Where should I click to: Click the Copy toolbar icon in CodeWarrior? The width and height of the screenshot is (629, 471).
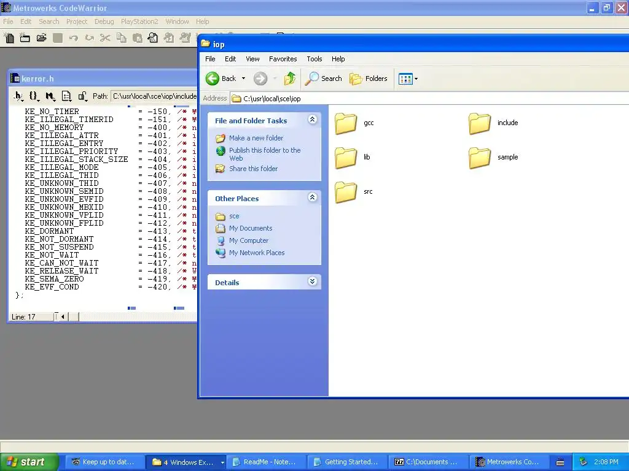click(121, 38)
